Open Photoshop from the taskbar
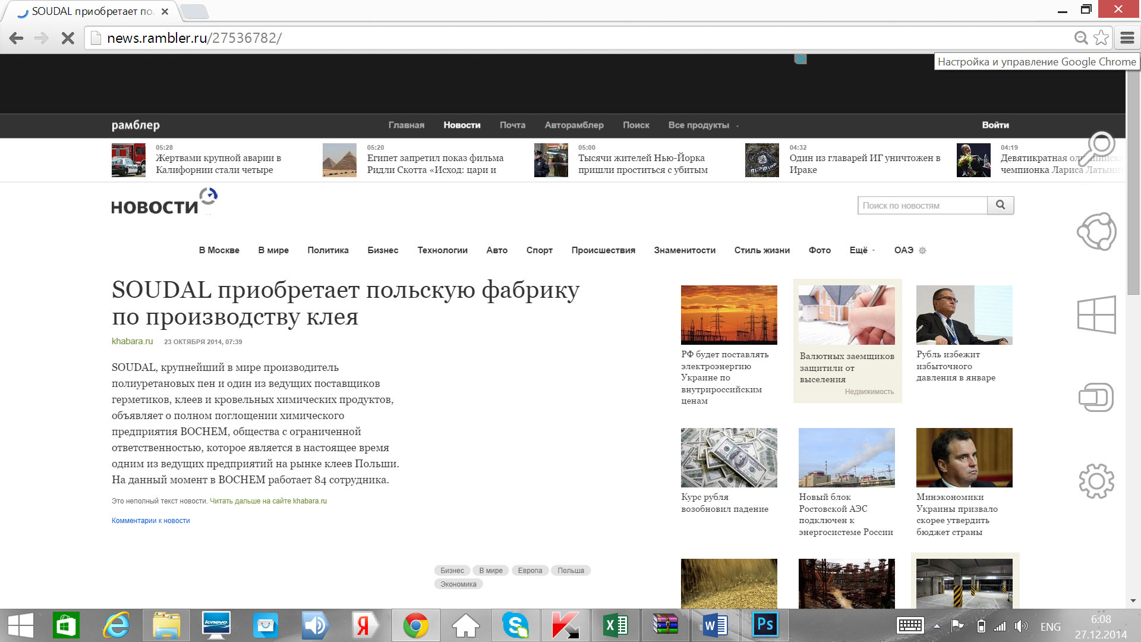Image resolution: width=1141 pixels, height=642 pixels. point(765,625)
